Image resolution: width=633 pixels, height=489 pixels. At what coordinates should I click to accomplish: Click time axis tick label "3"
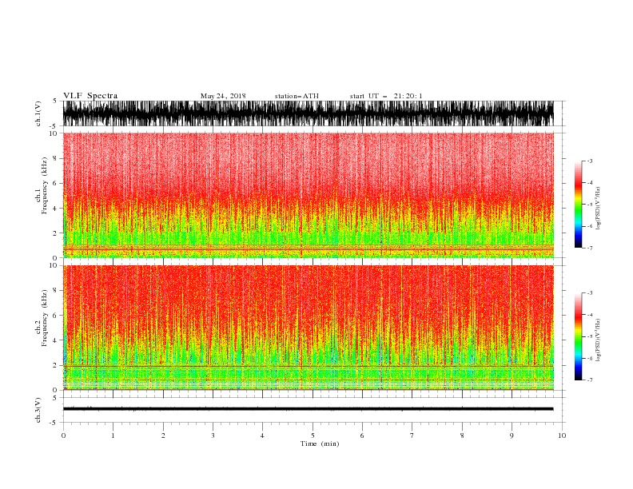[213, 435]
